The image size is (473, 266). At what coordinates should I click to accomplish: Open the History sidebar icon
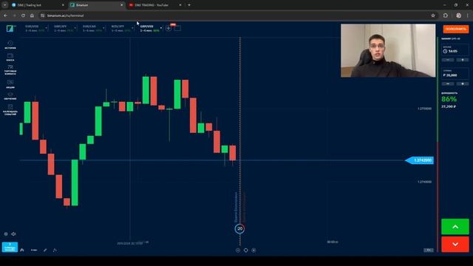point(10,44)
